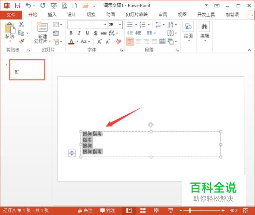The height and width of the screenshot is (215, 255).
Task: Collapse the ribbon with the up chevron
Action: point(249,50)
